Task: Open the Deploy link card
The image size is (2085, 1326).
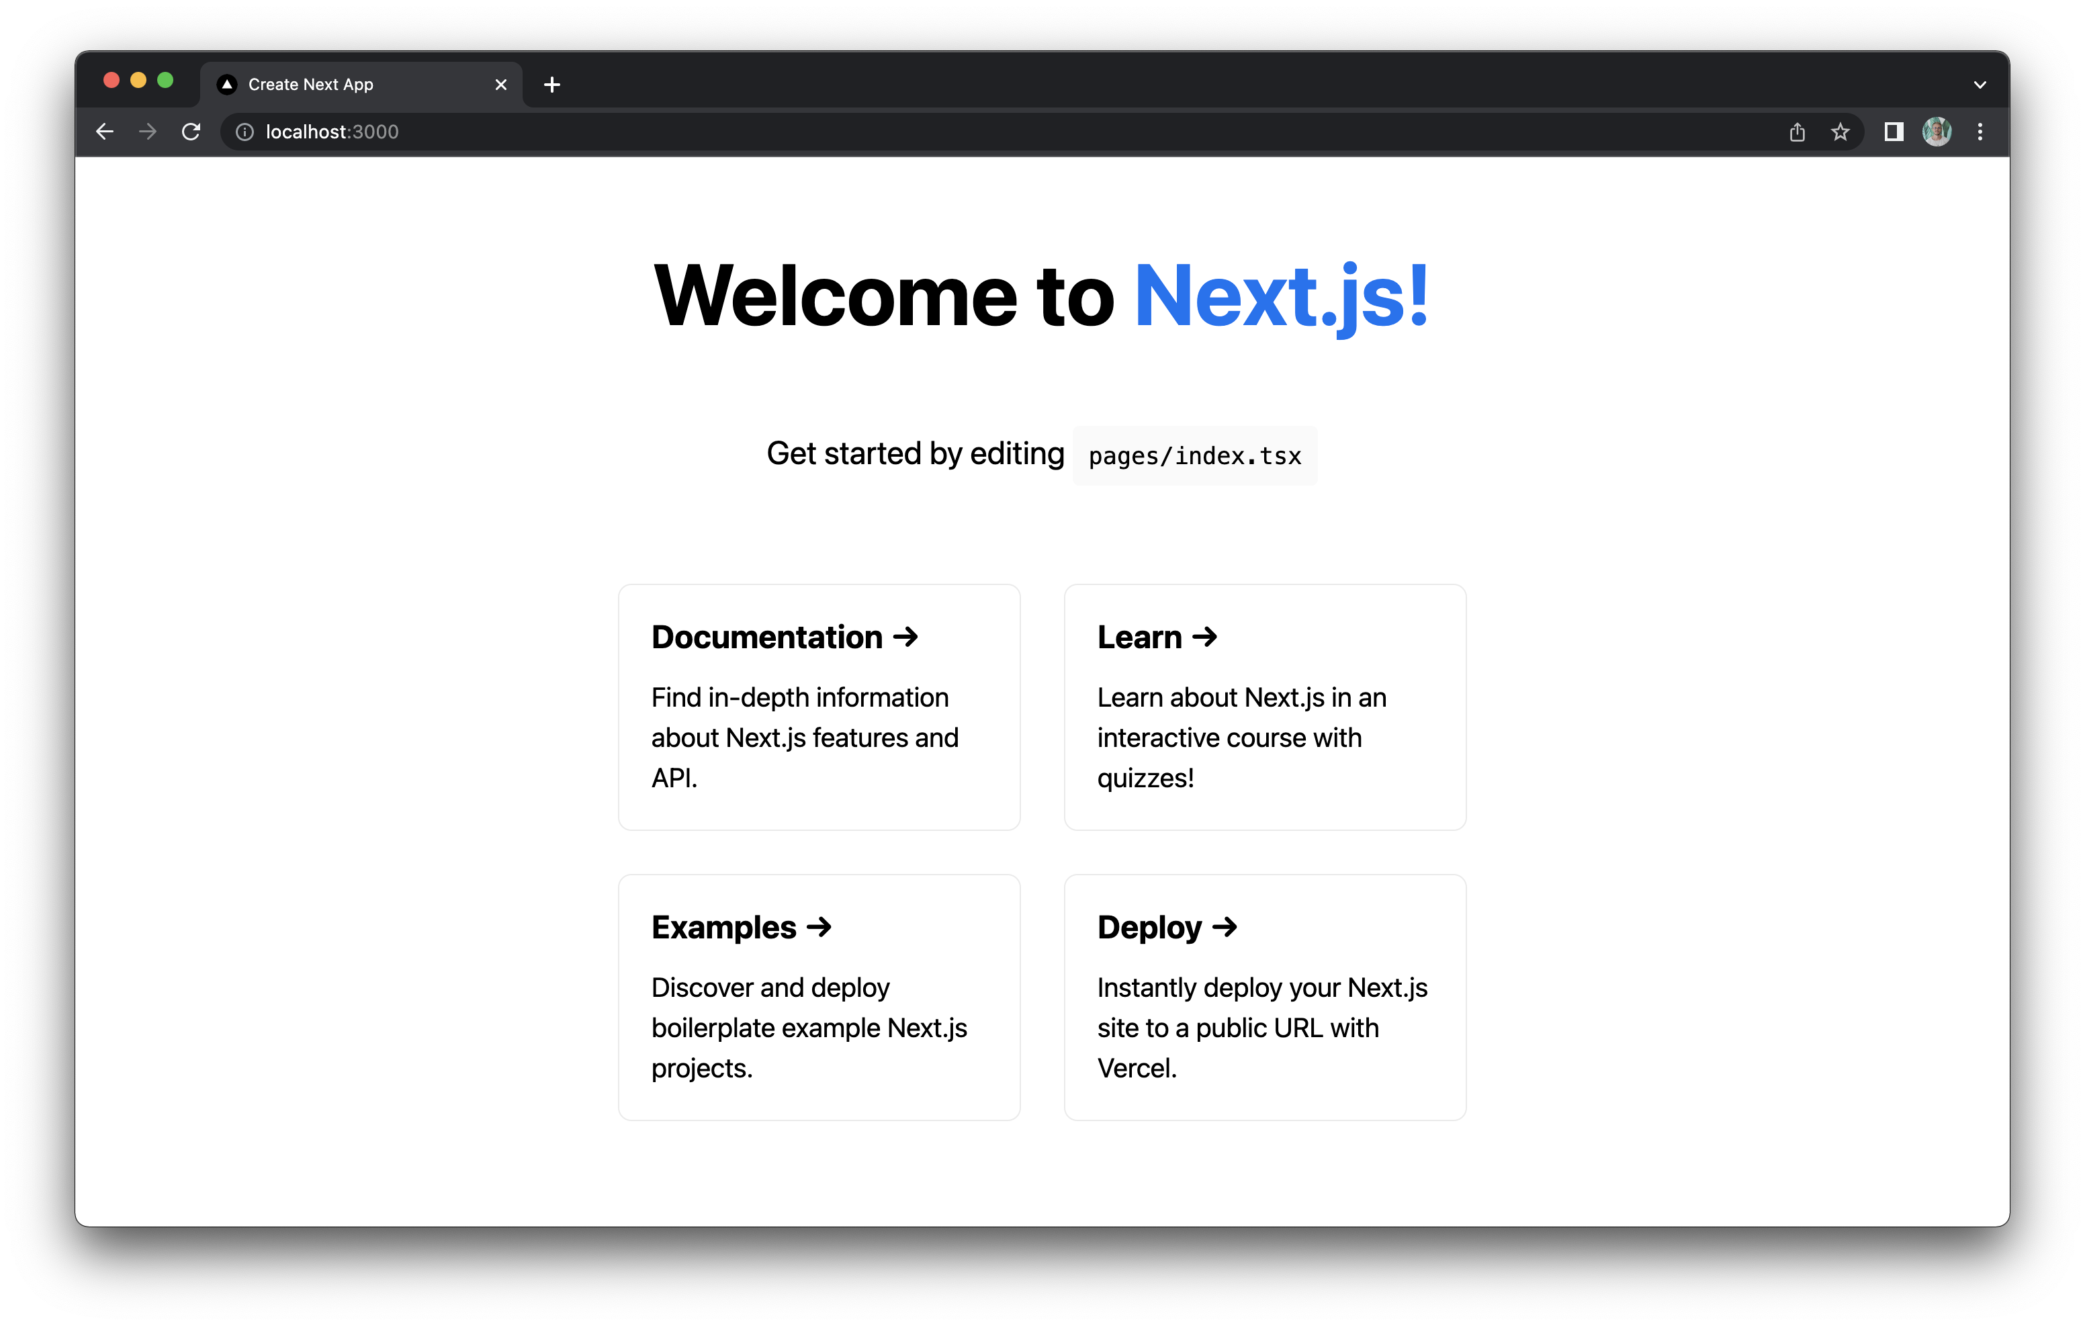Action: [x=1264, y=996]
